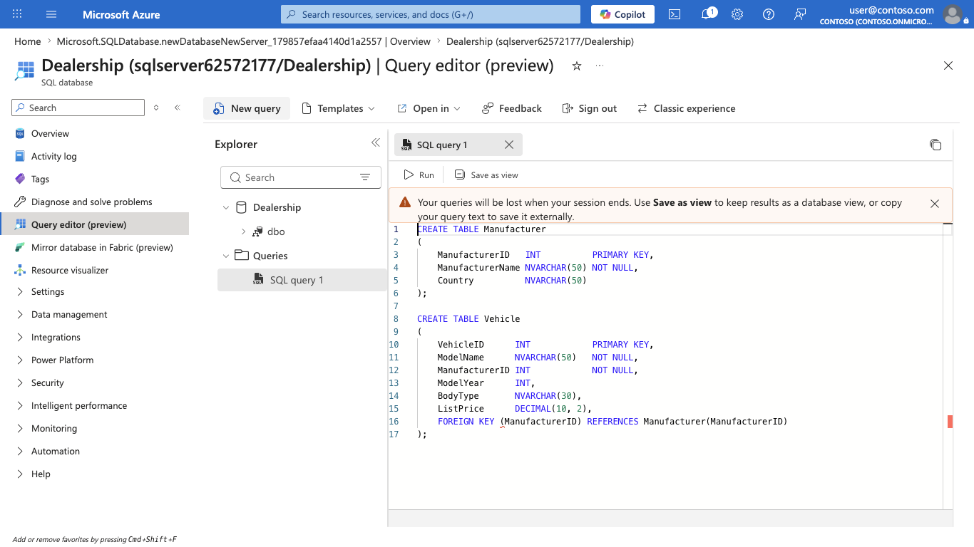Click the Microsoft Azure logo text
The width and height of the screenshot is (974, 547).
[x=121, y=14]
